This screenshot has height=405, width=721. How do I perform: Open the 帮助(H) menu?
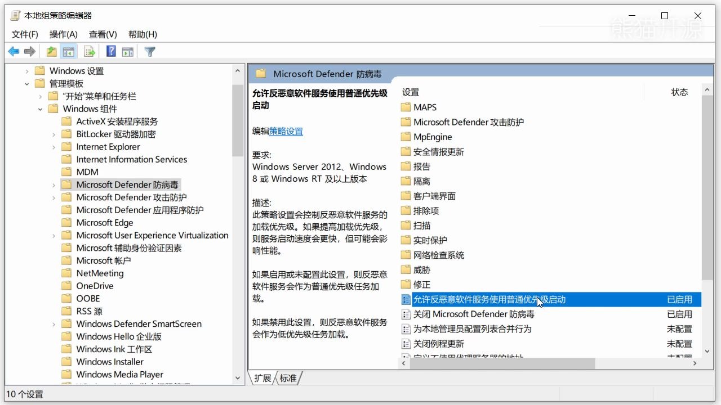click(x=143, y=34)
